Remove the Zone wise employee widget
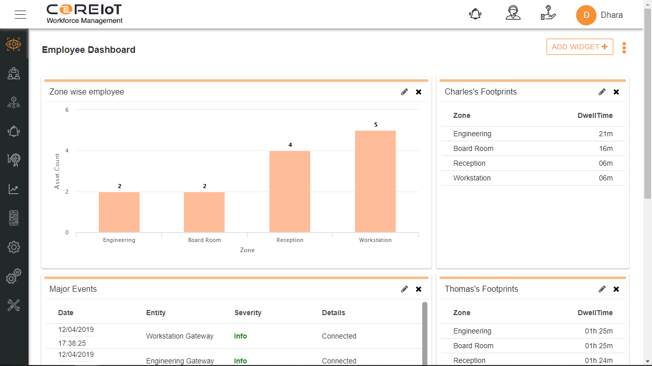The width and height of the screenshot is (652, 366). (x=419, y=92)
